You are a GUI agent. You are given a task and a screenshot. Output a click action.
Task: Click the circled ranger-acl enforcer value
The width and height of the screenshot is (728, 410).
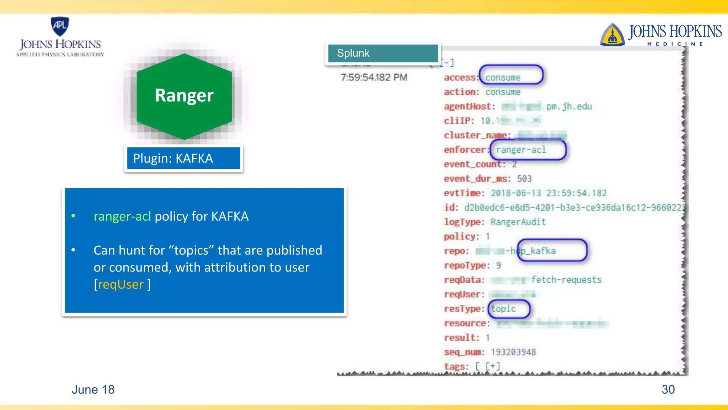click(521, 150)
